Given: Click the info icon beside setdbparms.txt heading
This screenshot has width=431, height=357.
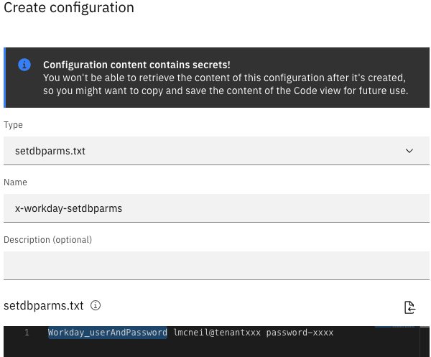Looking at the screenshot, I should click(x=96, y=305).
